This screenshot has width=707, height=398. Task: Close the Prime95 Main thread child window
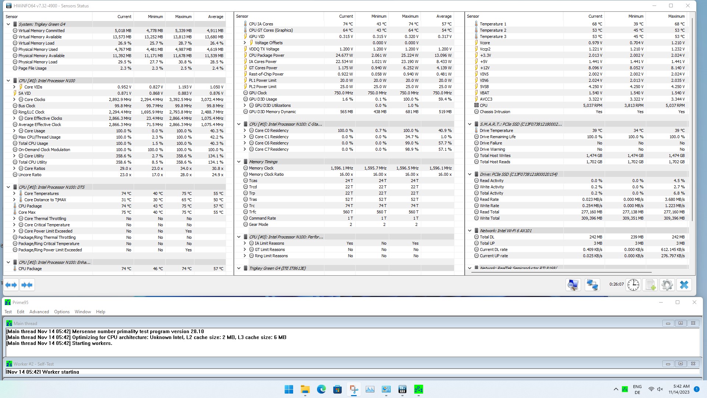693,323
